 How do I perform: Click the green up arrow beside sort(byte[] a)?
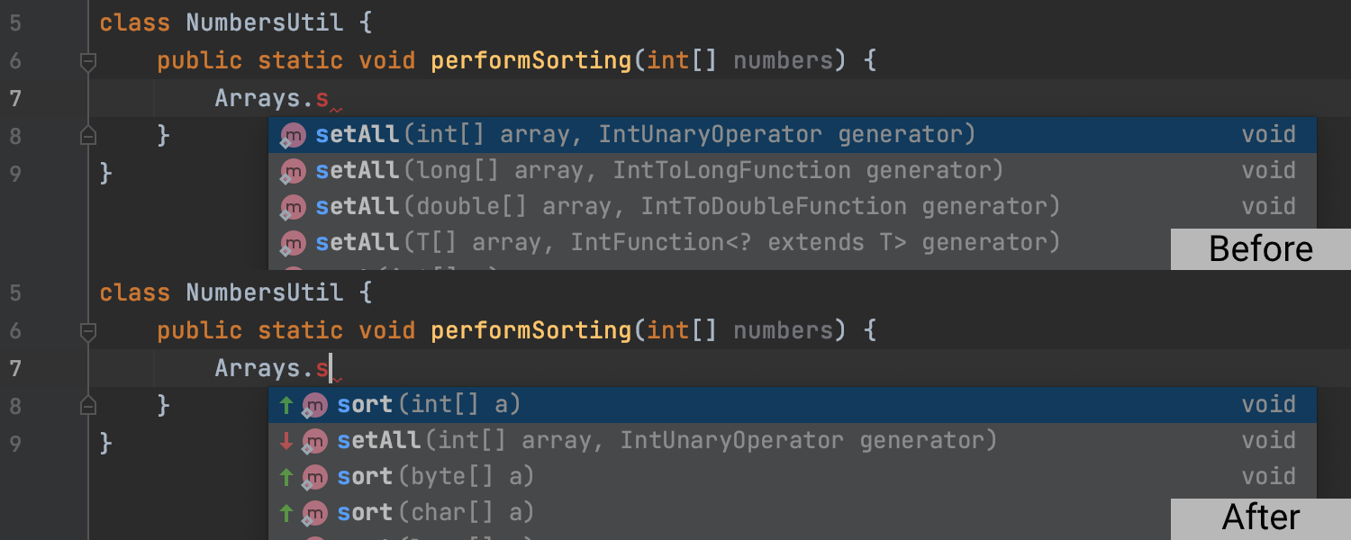(286, 476)
